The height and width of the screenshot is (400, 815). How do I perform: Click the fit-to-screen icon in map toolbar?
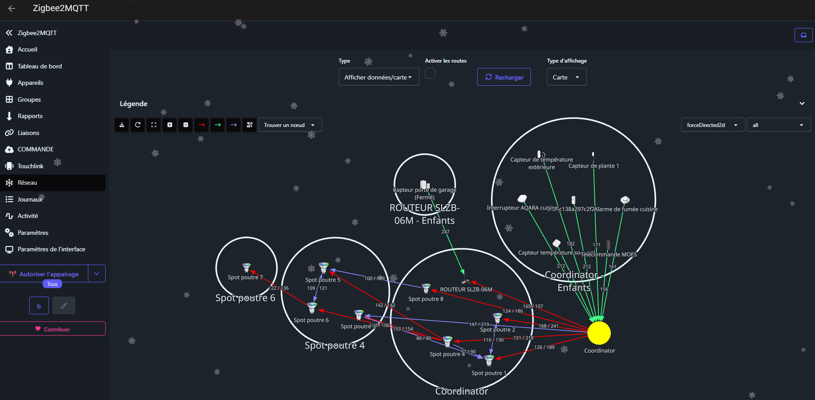154,125
